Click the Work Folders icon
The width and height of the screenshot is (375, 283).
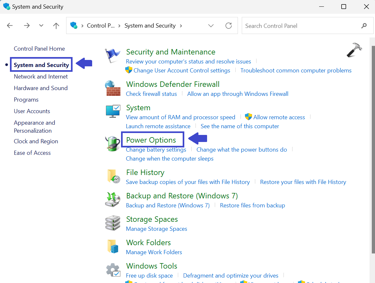coord(113,246)
